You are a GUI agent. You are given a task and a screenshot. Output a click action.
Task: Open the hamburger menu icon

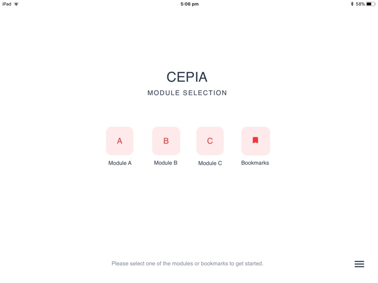pos(359,264)
